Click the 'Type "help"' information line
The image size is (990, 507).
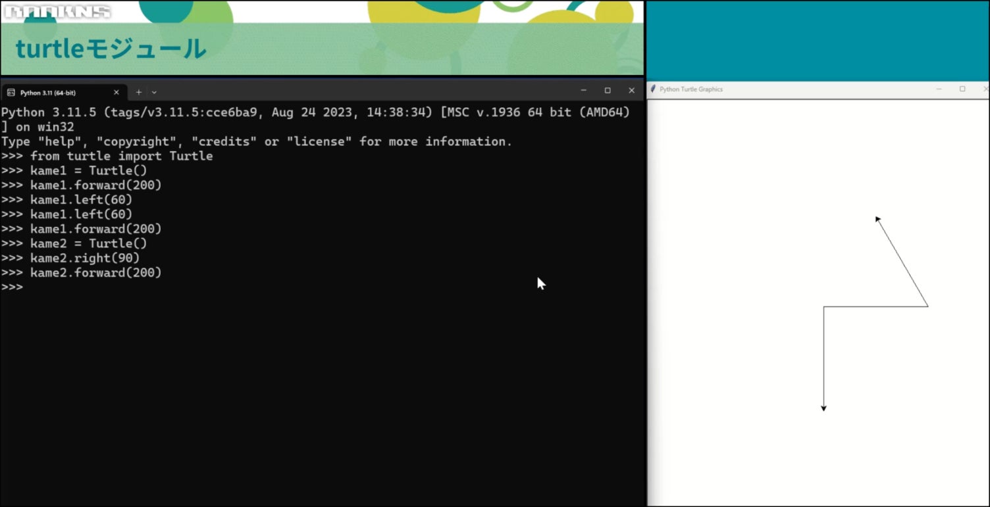point(257,141)
